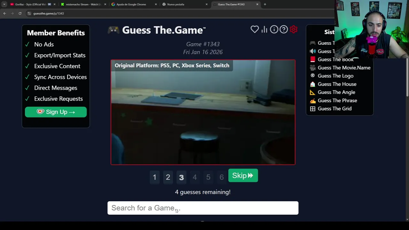Image resolution: width=409 pixels, height=230 pixels.
Task: Click the Game #1343 text
Action: [203, 44]
